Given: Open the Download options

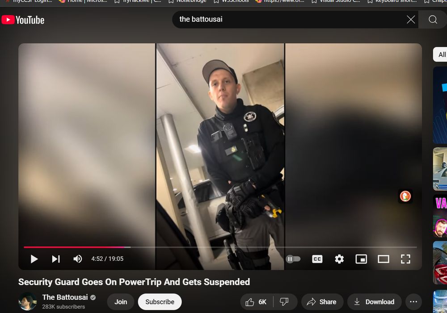Looking at the screenshot, I should click(x=374, y=302).
